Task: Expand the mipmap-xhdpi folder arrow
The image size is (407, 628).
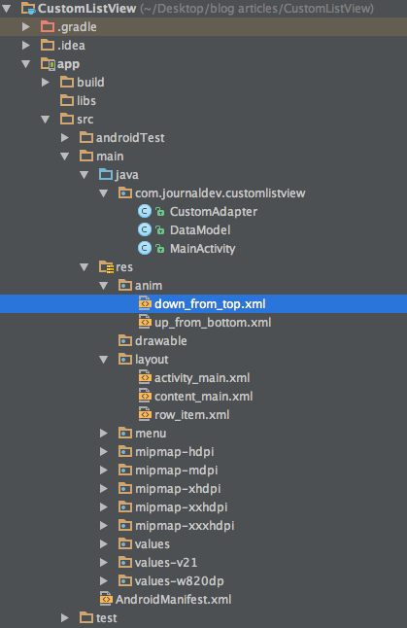Action: point(104,489)
